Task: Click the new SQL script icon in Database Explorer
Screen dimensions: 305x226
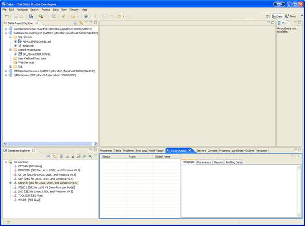Action: pyautogui.click(x=61, y=156)
